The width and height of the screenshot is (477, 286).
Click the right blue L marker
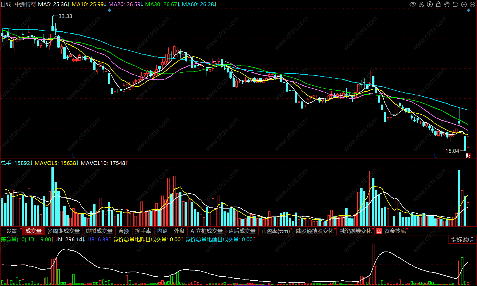(435, 156)
